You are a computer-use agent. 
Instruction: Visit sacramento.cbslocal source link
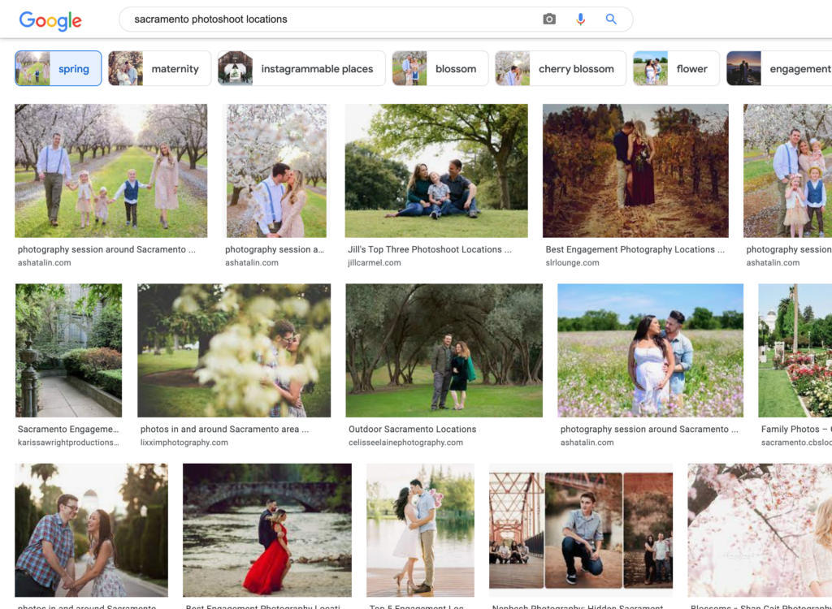[x=796, y=443]
